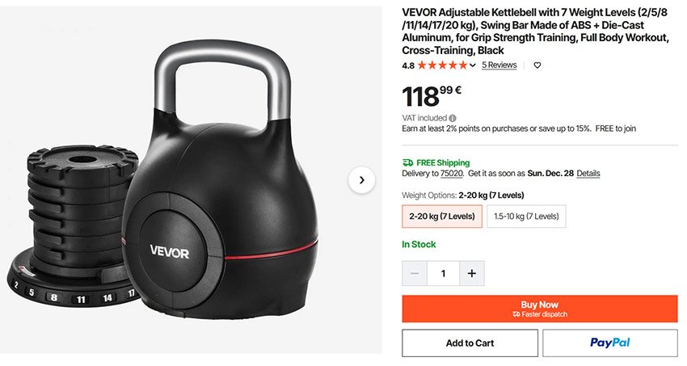Image resolution: width=687 pixels, height=366 pixels.
Task: Add the kettlebell to cart
Action: 470,343
